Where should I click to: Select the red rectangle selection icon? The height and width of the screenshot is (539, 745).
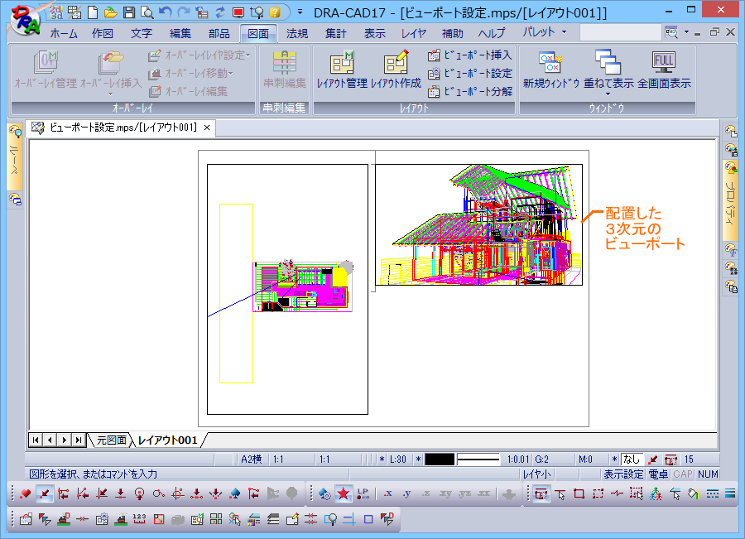[x=579, y=493]
